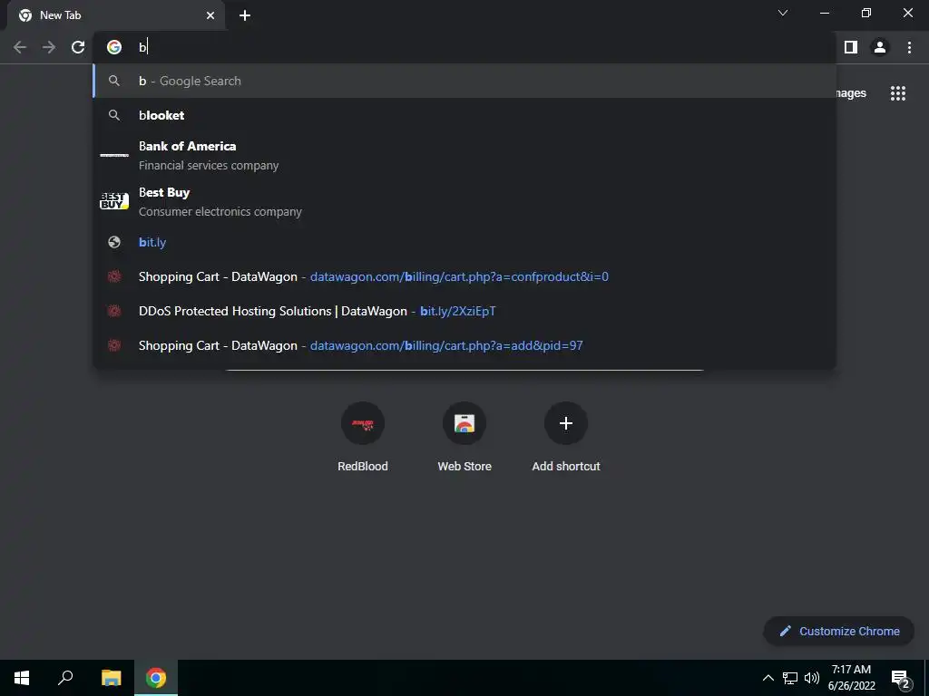Click the Google logo in address bar
929x696 pixels.
[x=113, y=47]
